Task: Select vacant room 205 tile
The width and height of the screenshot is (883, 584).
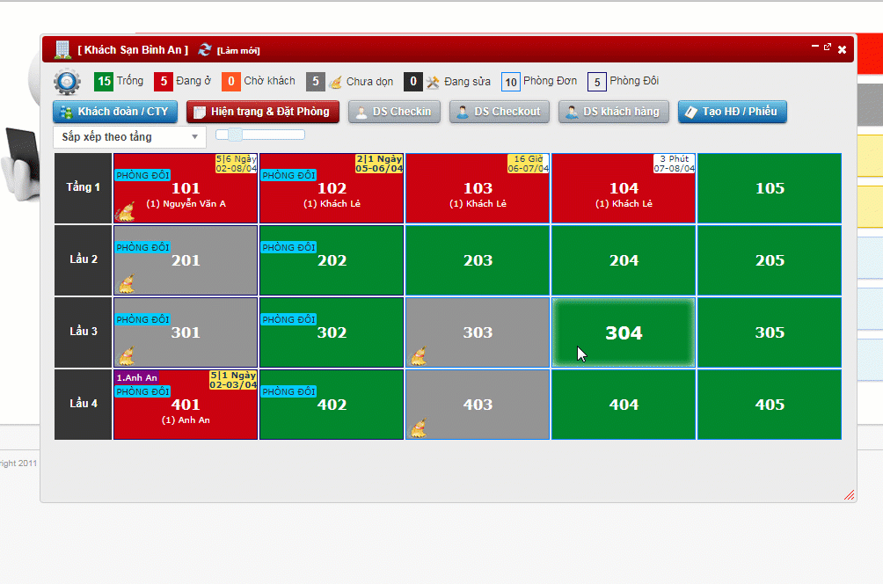Action: click(770, 260)
